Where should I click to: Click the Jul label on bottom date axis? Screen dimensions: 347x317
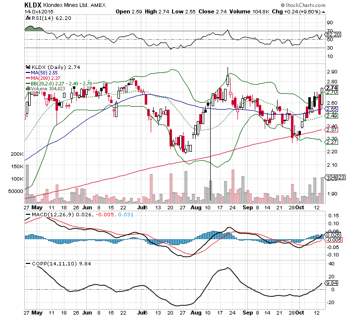click(x=142, y=314)
